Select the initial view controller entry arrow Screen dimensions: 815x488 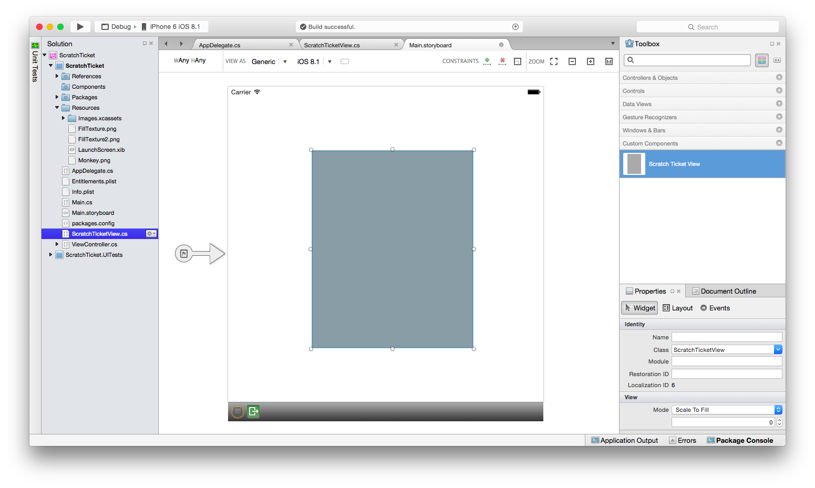(200, 254)
